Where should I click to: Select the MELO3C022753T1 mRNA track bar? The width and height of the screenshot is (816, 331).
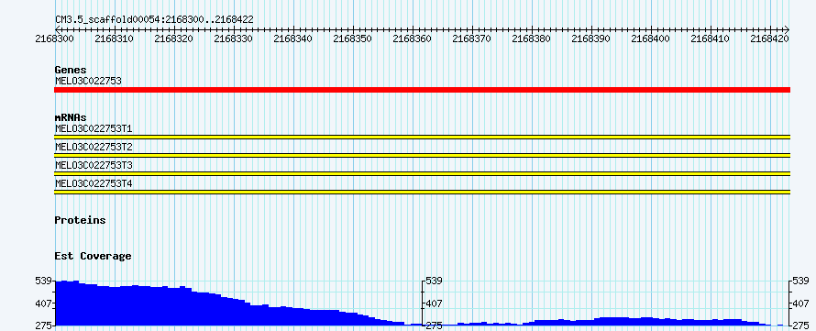point(422,137)
